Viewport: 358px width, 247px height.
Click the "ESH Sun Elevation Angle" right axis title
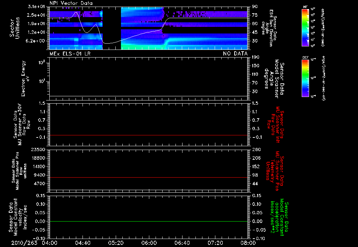pyautogui.click(x=269, y=28)
